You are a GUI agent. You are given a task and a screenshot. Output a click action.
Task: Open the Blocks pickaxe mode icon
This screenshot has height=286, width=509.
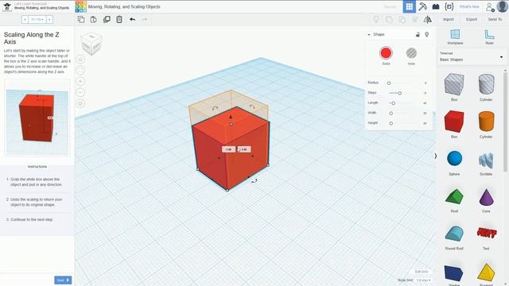422,6
